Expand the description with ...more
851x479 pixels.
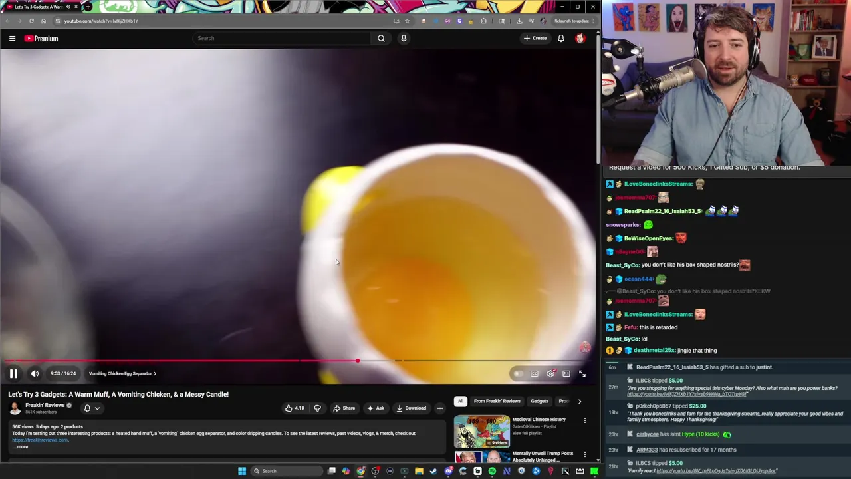(x=21, y=447)
